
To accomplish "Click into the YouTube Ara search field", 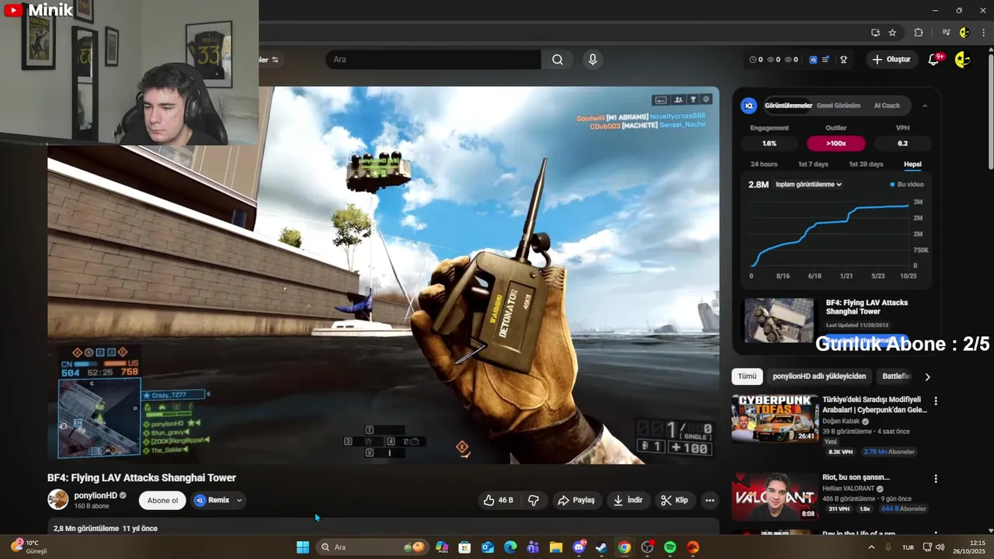I will click(x=433, y=60).
